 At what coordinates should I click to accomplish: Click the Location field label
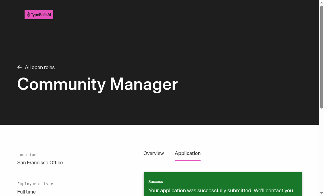27,154
